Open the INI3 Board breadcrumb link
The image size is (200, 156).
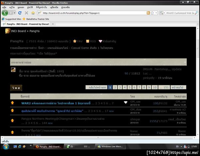18,31
